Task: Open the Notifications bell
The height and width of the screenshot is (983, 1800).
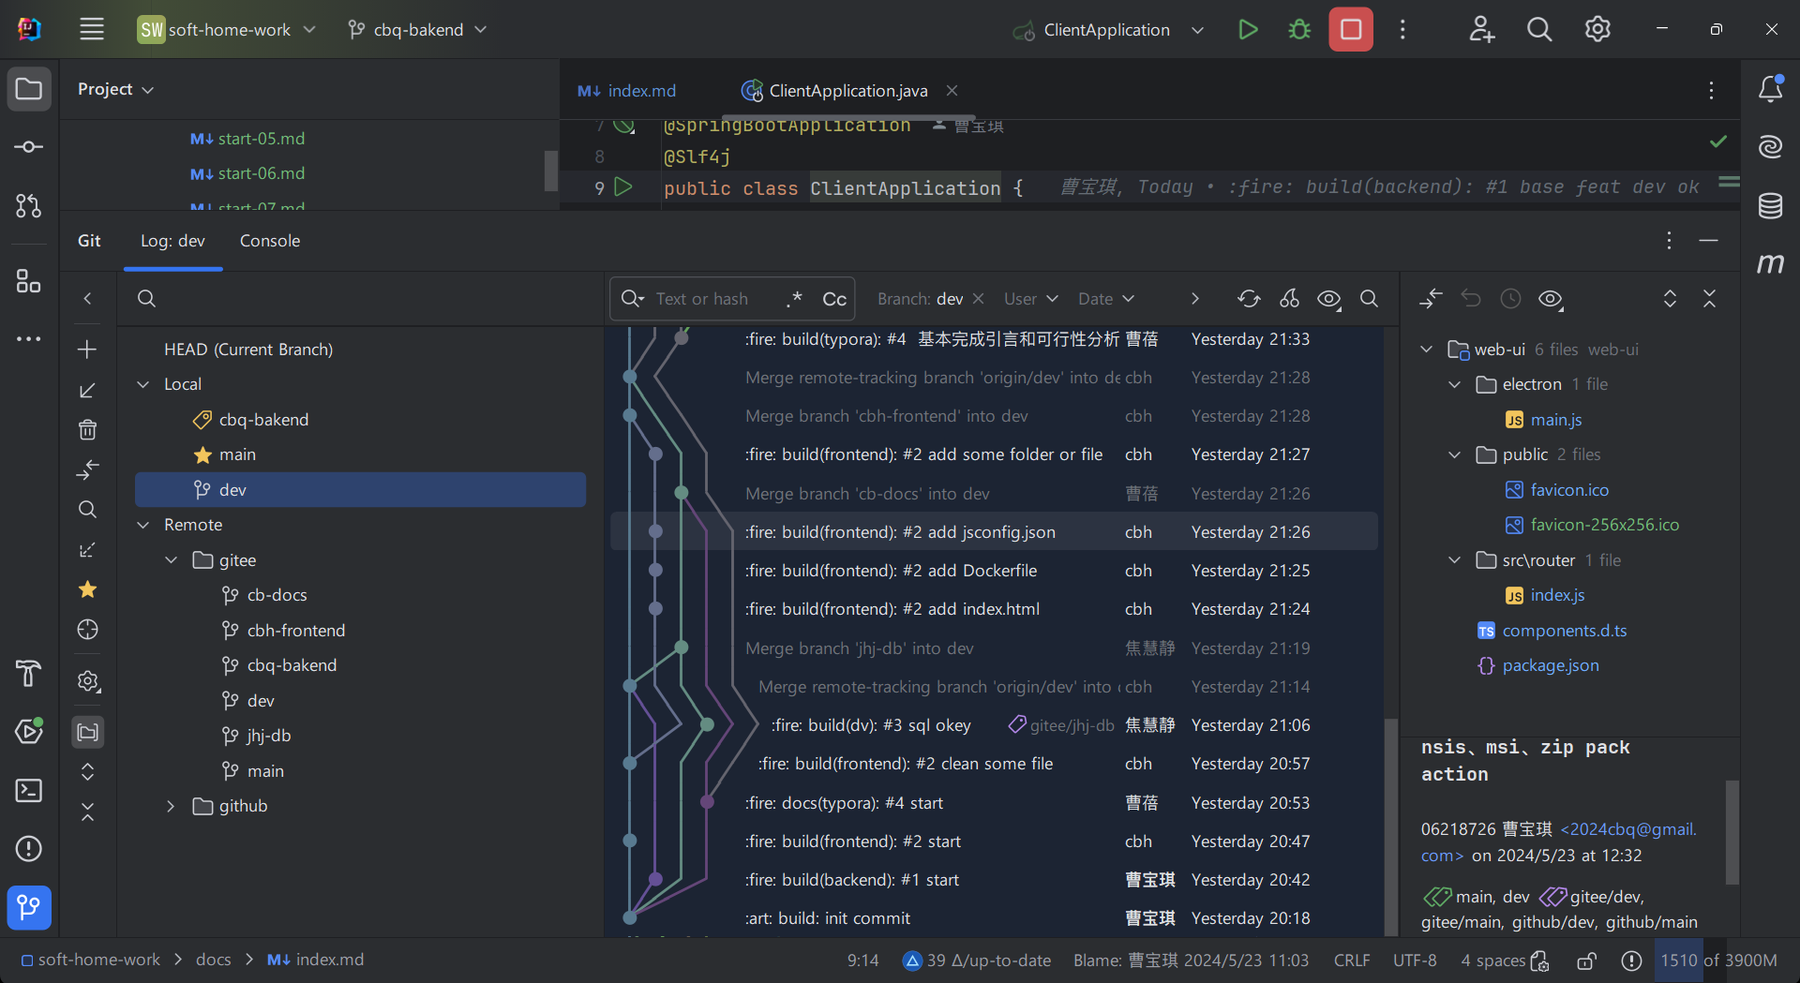Action: [1770, 89]
